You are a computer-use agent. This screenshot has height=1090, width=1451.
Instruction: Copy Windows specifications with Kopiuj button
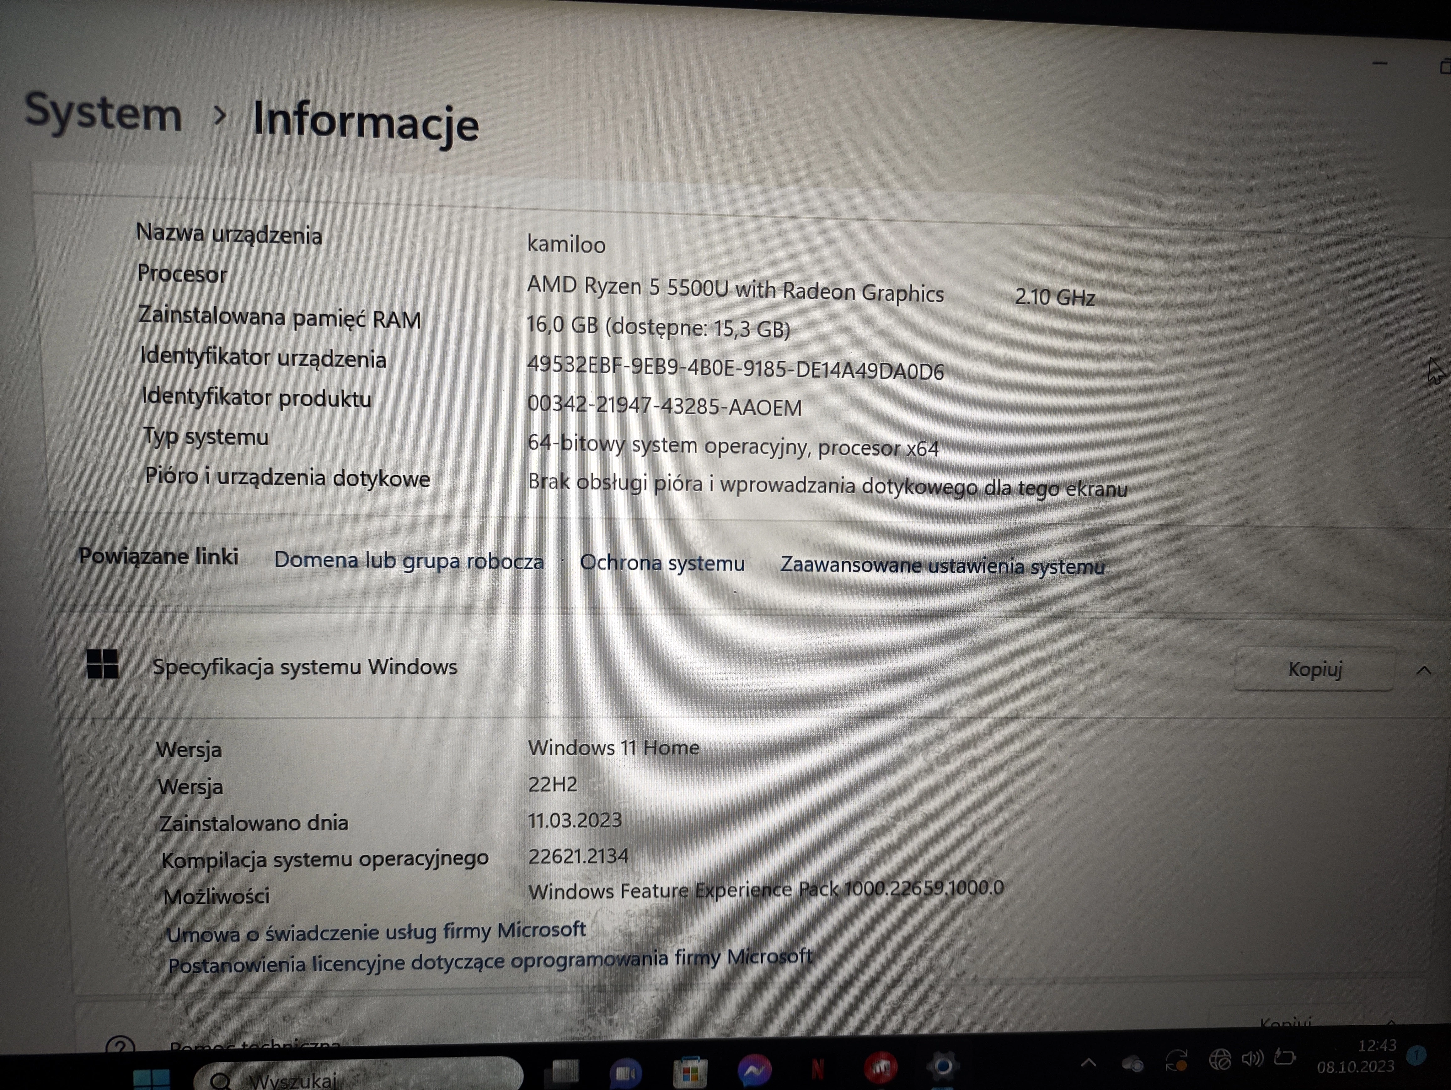point(1314,669)
